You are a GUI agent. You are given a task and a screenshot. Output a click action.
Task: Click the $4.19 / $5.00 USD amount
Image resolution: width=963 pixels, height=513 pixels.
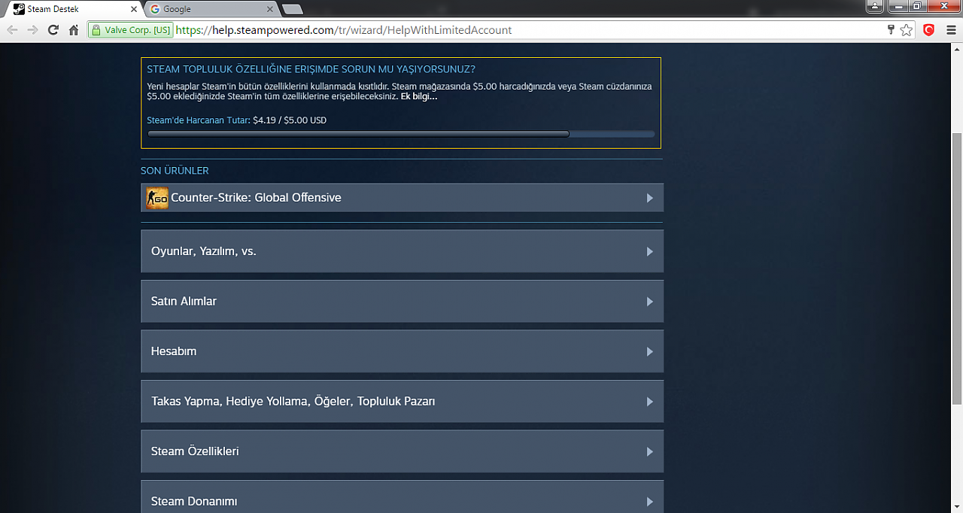tap(290, 120)
